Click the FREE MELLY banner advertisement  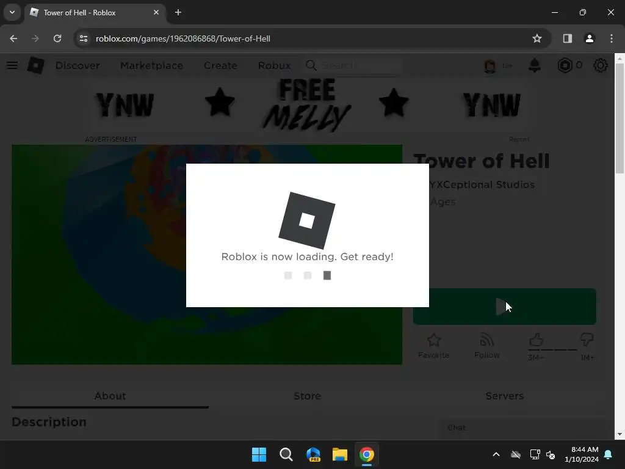point(307,105)
